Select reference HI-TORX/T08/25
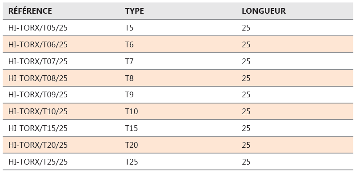Image resolution: width=356 pixels, height=173 pixels. (38, 78)
